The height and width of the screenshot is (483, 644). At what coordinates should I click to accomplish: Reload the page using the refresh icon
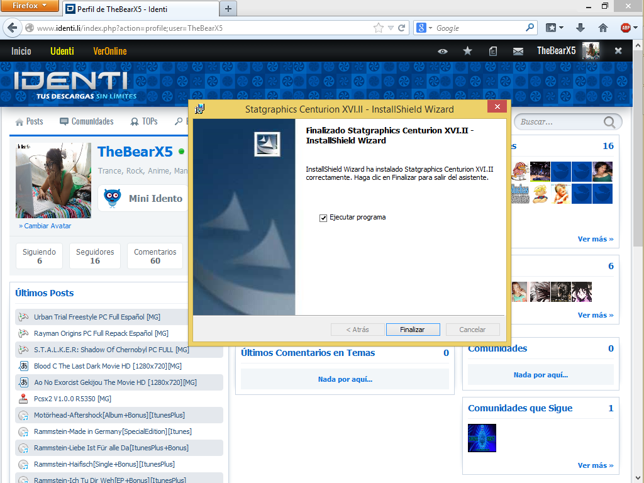402,28
